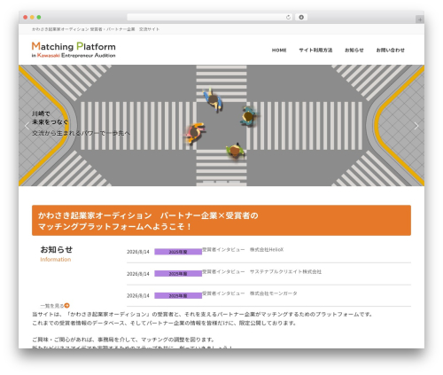Viewport: 443px width, 375px height.
Task: Click the red close window dot
Action: [26, 17]
